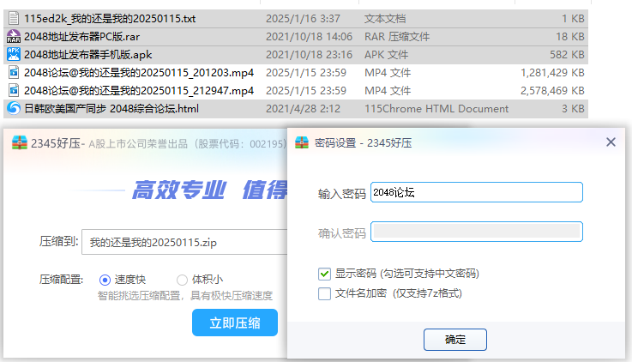Screen dimensions: 632x362
Task: Click the text document icon of 115ed2k txt file
Action: 14,18
